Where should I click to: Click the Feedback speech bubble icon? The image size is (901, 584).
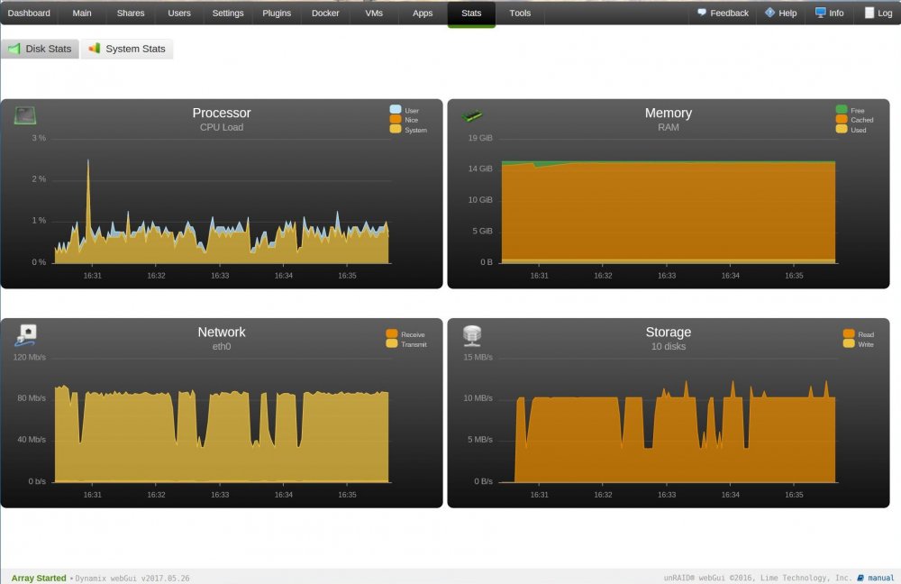click(x=702, y=13)
